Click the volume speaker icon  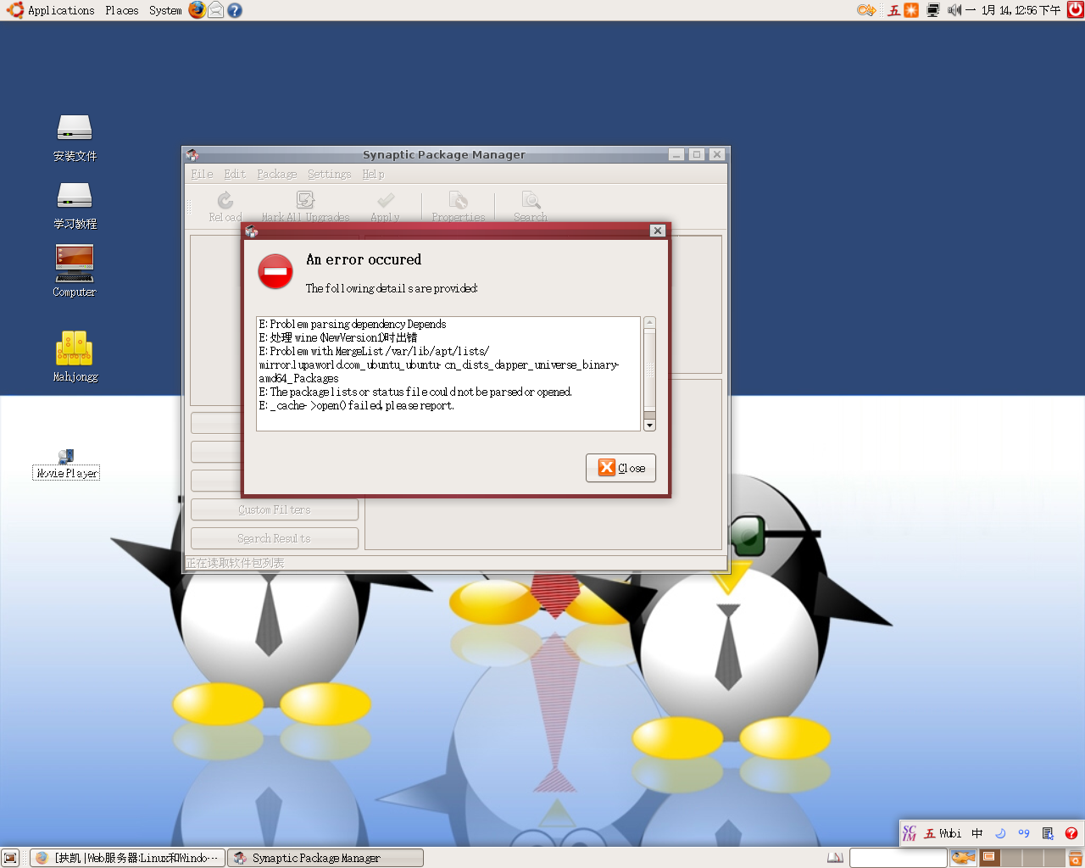pyautogui.click(x=954, y=10)
